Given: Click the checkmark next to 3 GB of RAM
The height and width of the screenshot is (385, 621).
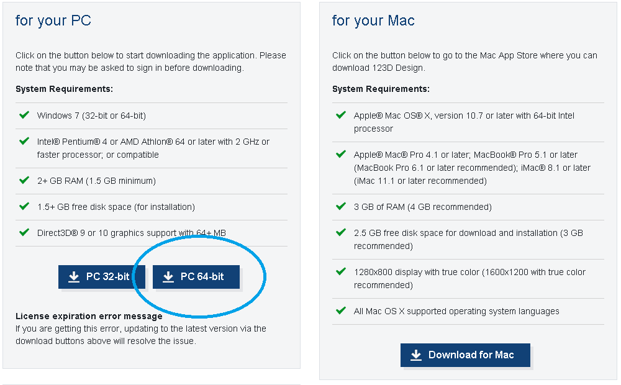Looking at the screenshot, I should [x=341, y=206].
